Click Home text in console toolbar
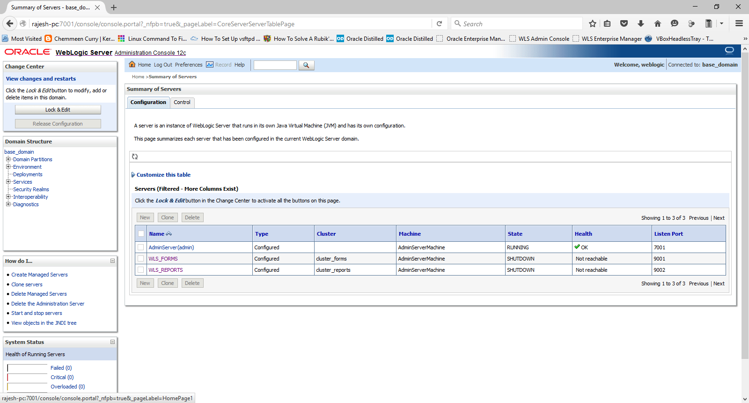 click(x=144, y=65)
